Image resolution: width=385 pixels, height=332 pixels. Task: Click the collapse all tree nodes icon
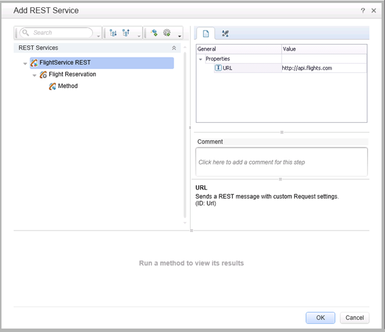click(x=127, y=33)
